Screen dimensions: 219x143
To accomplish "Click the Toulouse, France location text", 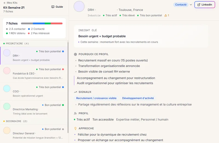I will (131, 10).
